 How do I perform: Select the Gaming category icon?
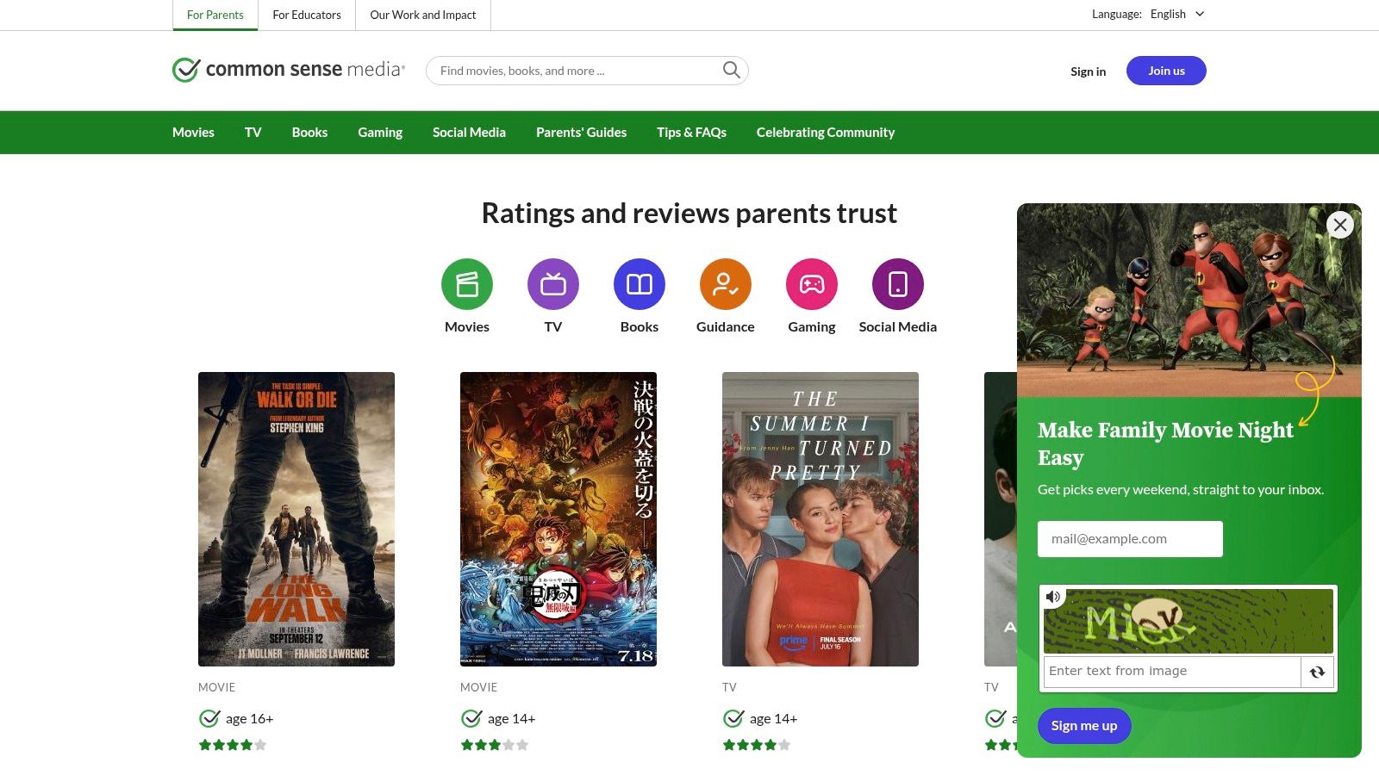tap(811, 283)
